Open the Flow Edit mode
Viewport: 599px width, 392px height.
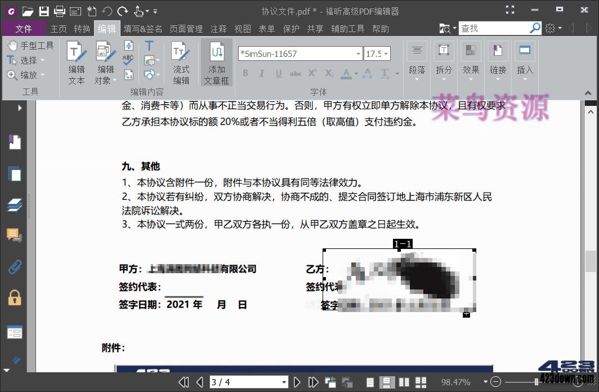pyautogui.click(x=181, y=62)
